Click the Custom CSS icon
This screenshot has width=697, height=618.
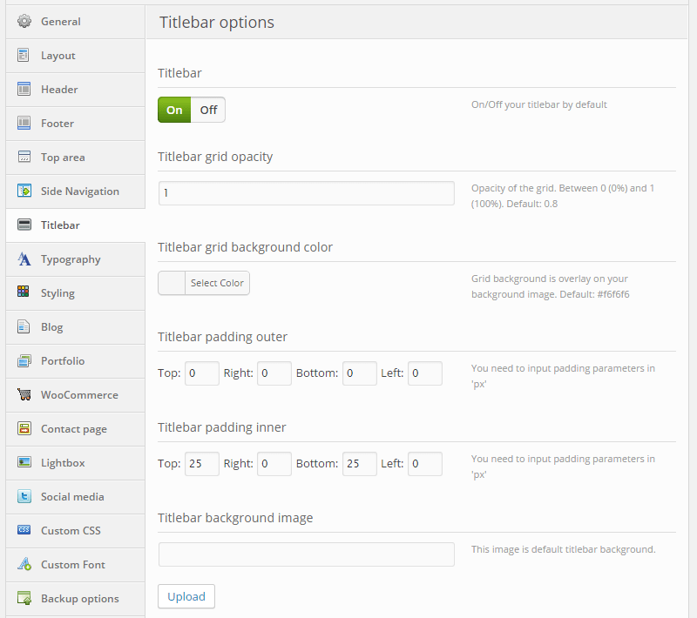(24, 531)
